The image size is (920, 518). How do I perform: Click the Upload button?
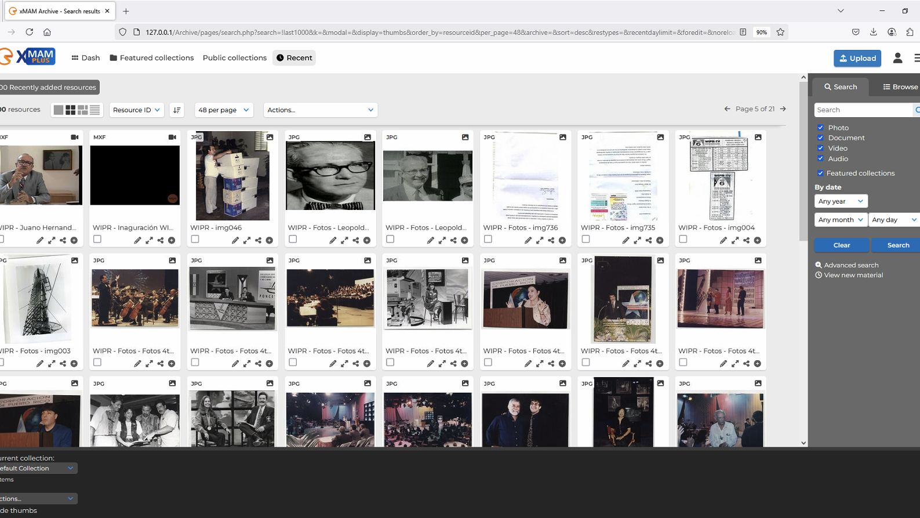(857, 58)
